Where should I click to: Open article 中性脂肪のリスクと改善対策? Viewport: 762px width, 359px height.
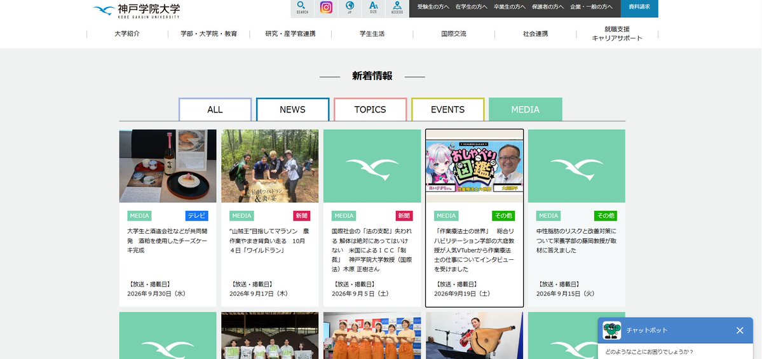coord(576,241)
